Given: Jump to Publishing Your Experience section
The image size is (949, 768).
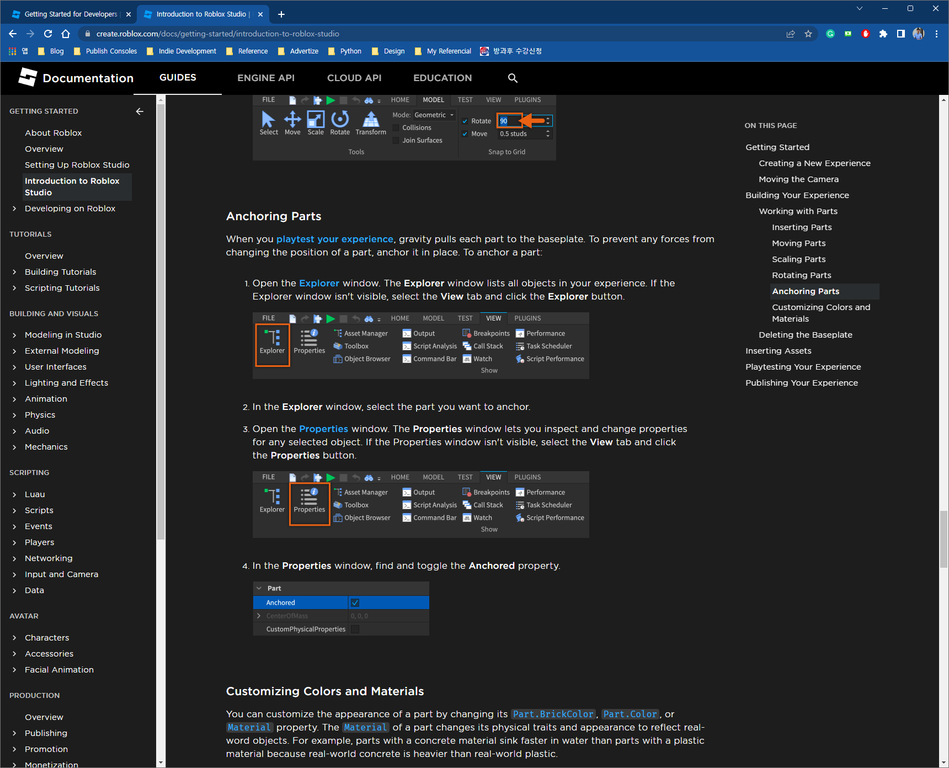Looking at the screenshot, I should (x=802, y=383).
